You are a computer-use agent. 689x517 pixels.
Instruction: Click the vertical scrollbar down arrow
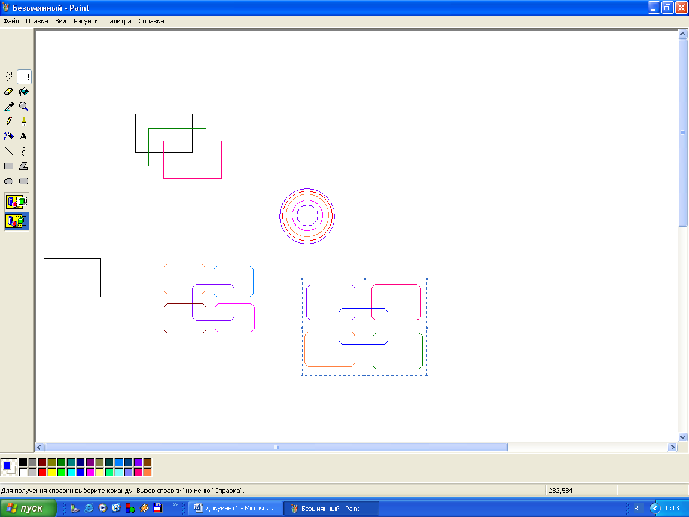pos(682,437)
